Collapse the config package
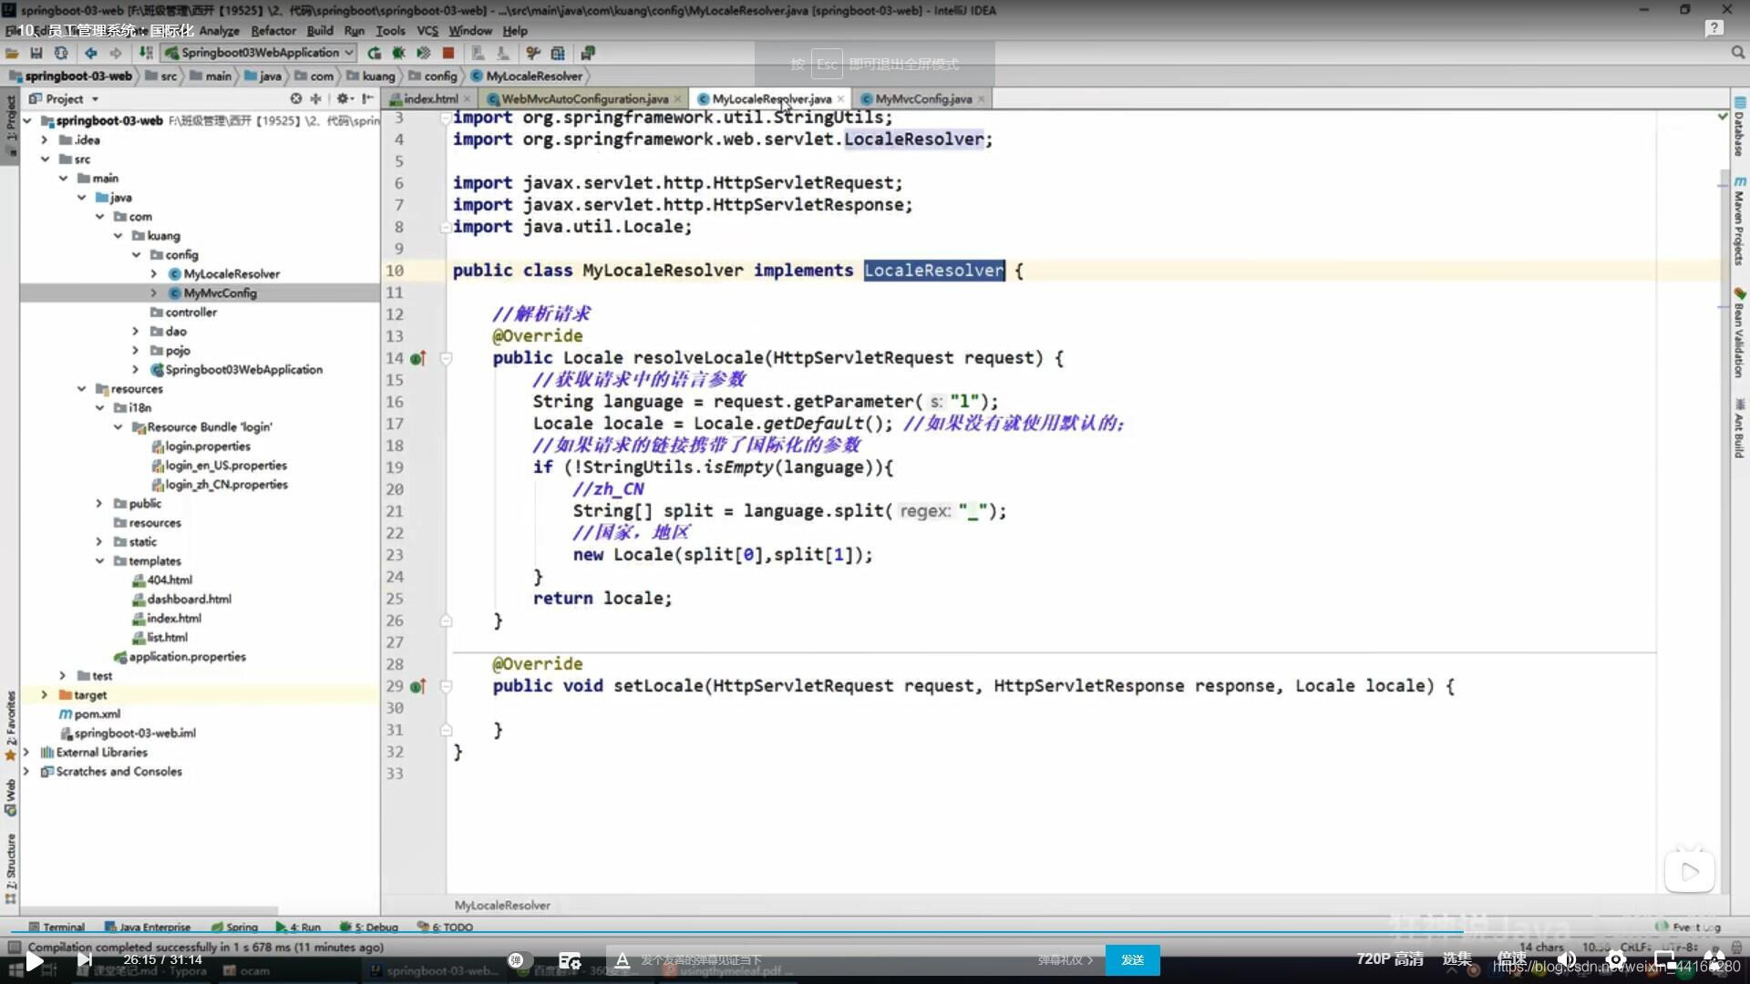The height and width of the screenshot is (984, 1750). pos(136,255)
